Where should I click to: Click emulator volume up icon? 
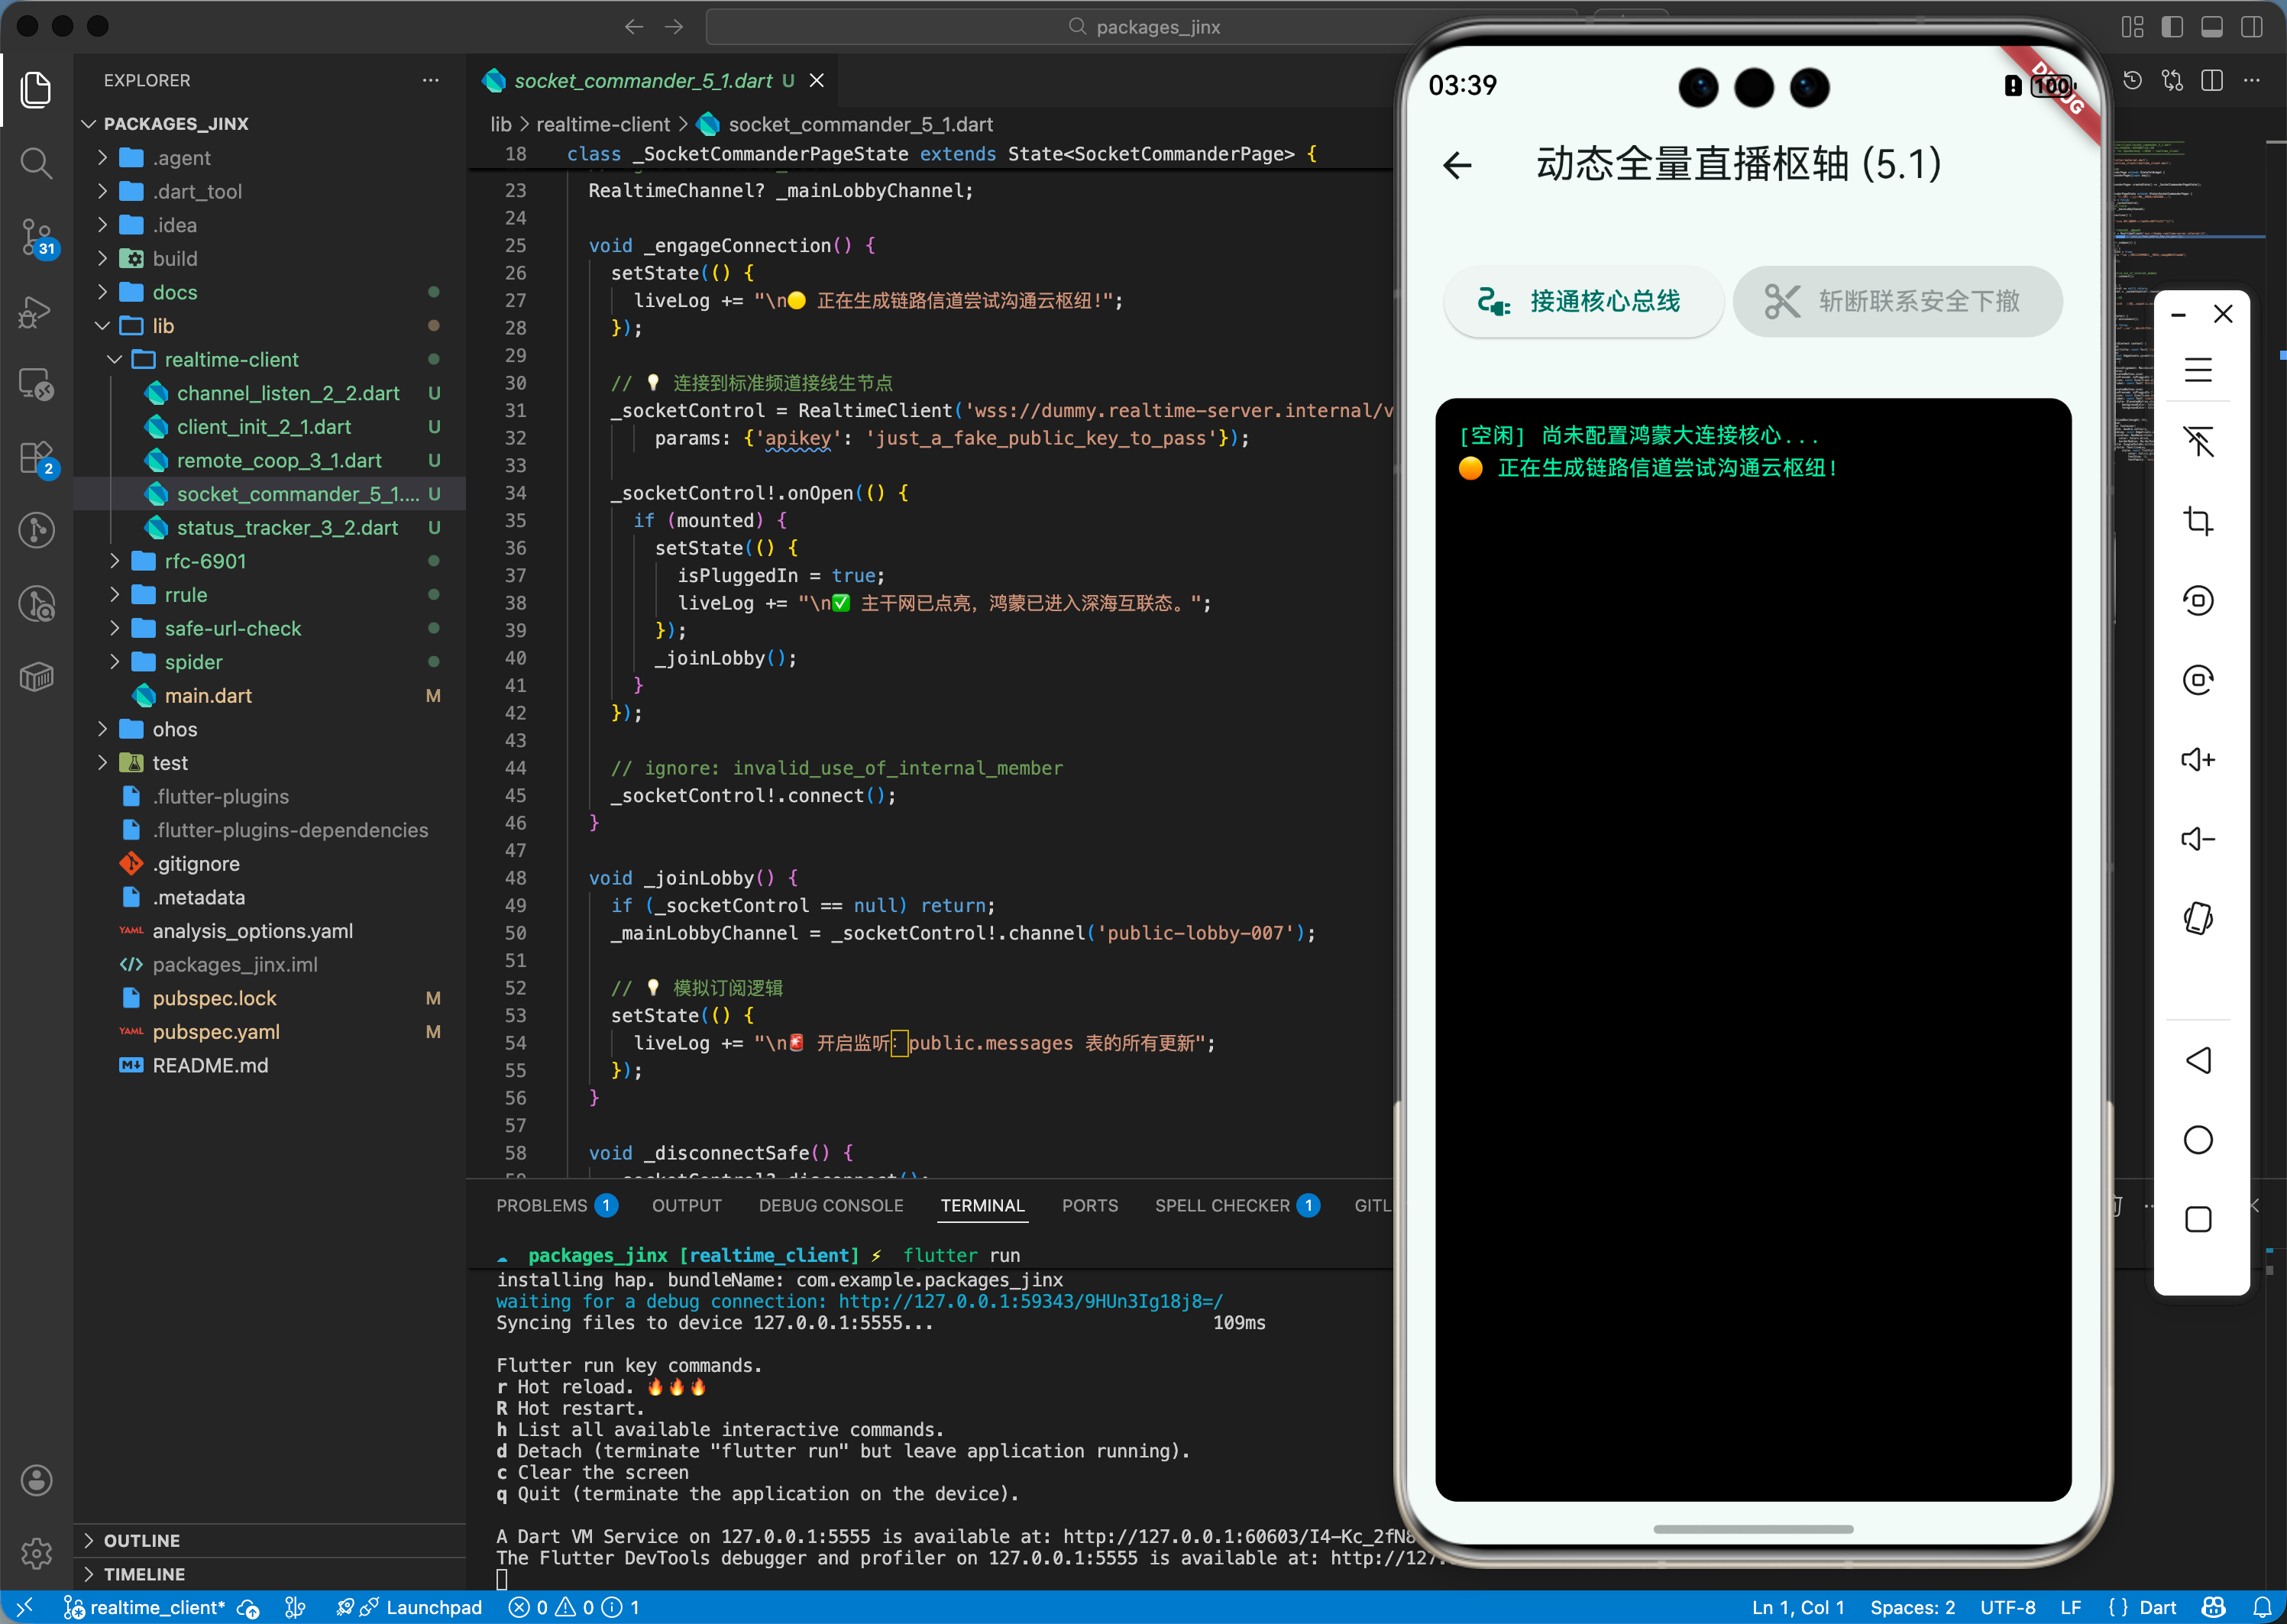[x=2197, y=760]
